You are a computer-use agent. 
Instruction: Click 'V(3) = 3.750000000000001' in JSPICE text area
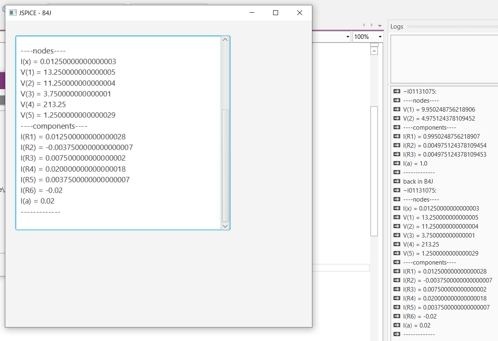pyautogui.click(x=66, y=94)
